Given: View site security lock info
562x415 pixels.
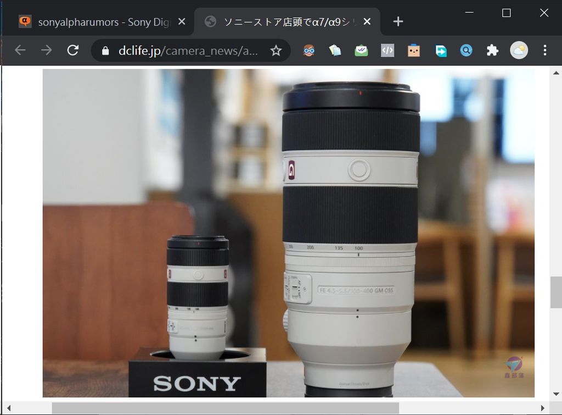Looking at the screenshot, I should [105, 51].
